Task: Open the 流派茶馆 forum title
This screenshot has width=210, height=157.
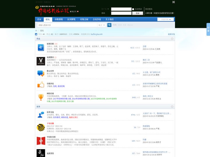Action: (50, 153)
